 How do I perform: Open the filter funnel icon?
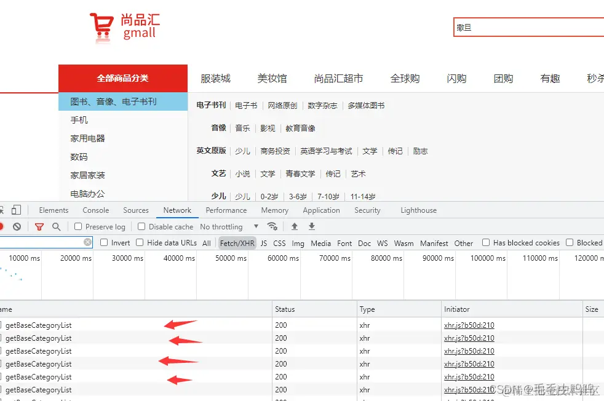point(39,227)
